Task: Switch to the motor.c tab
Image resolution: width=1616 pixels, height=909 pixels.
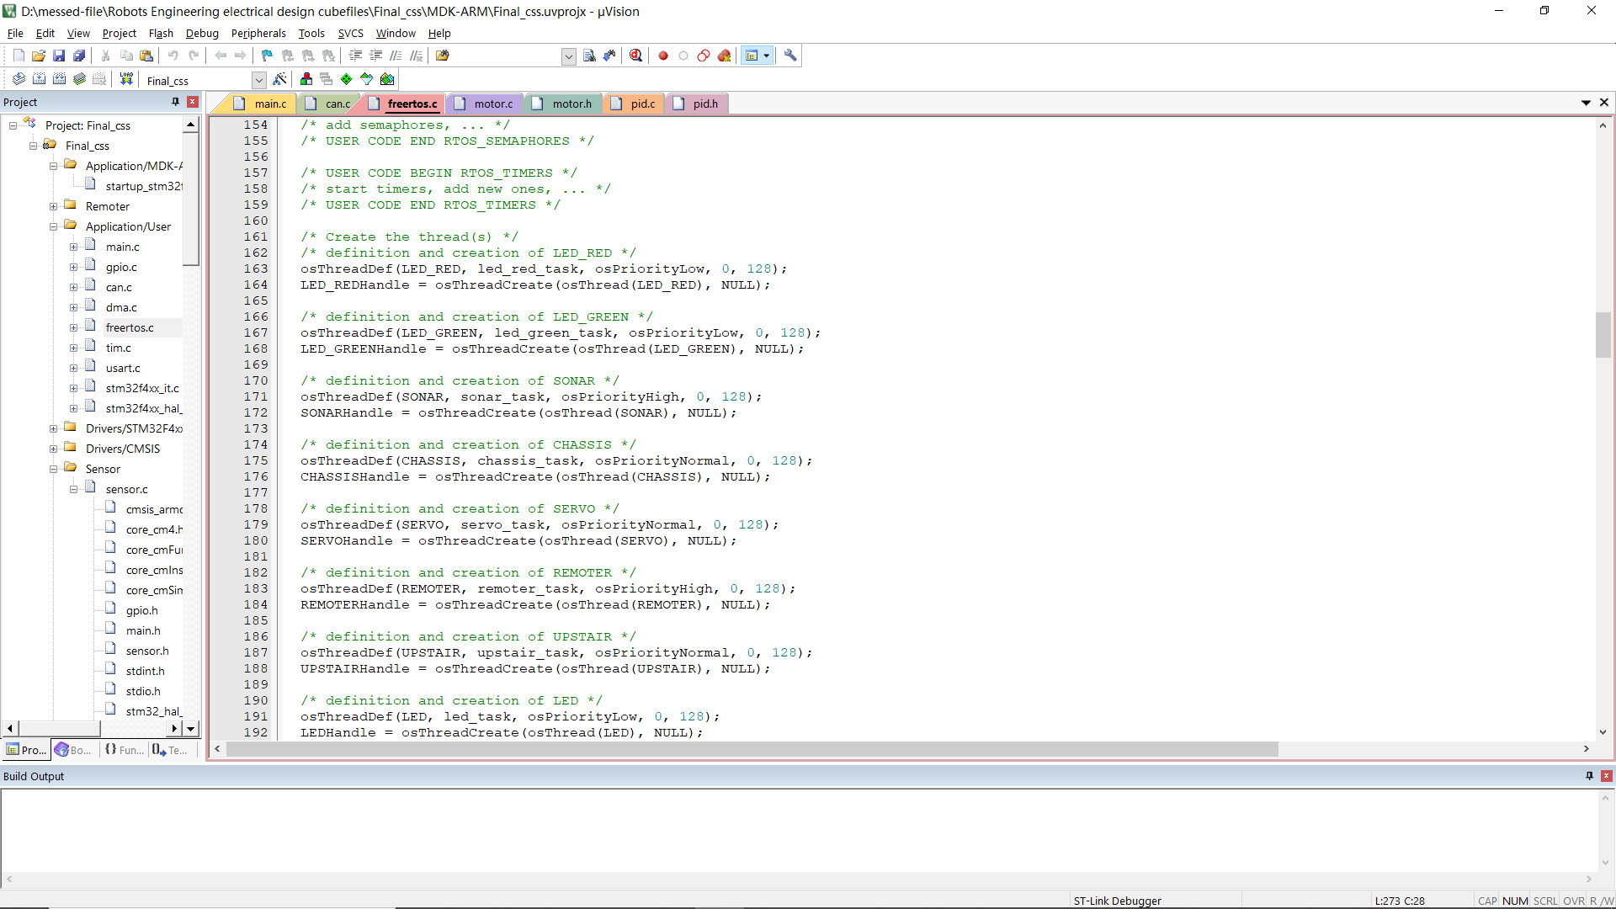Action: [x=492, y=104]
